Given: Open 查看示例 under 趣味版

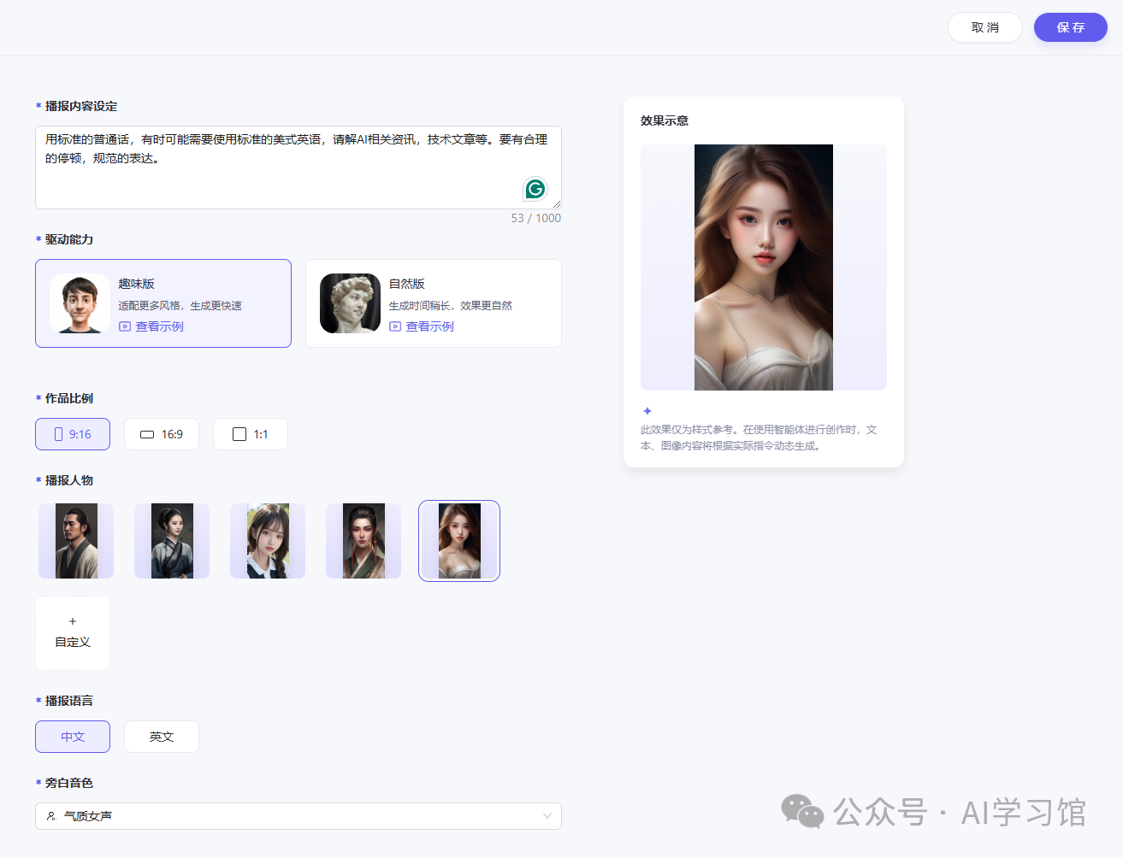Looking at the screenshot, I should click(x=160, y=326).
